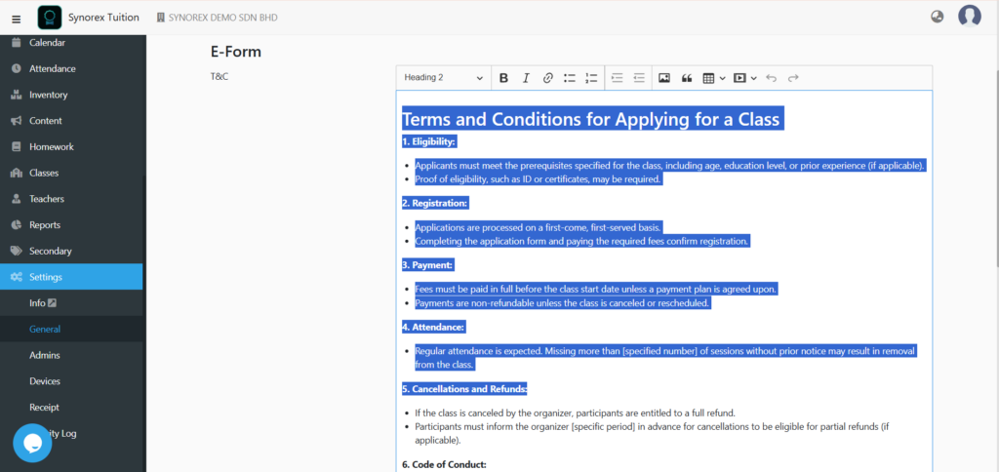
Task: Open Secondary in the sidebar
Action: [71, 251]
